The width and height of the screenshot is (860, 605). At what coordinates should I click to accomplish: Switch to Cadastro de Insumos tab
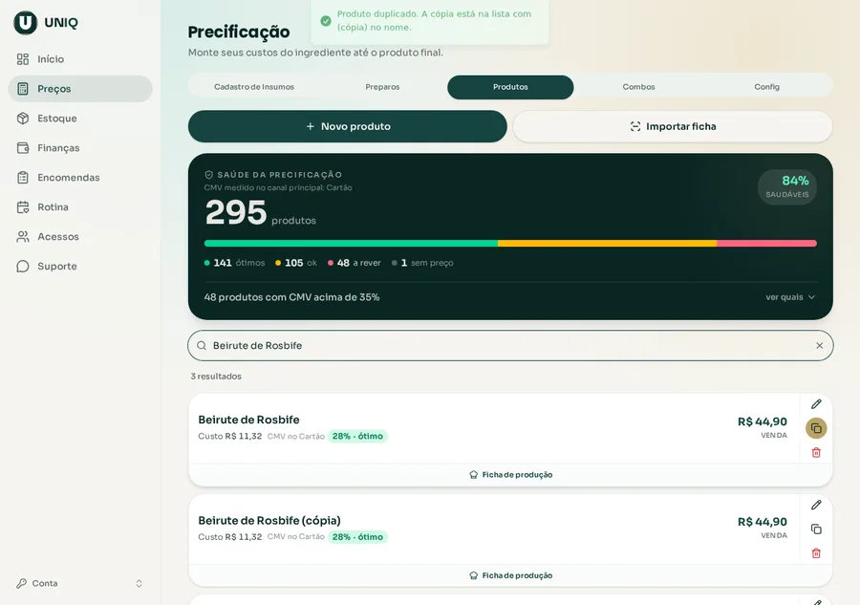click(254, 87)
